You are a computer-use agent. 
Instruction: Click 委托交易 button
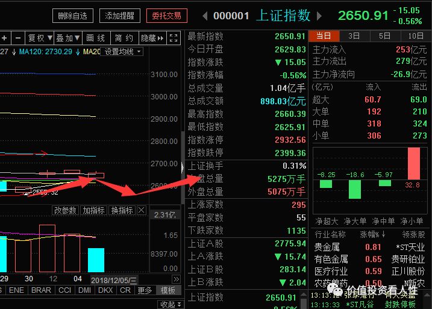[167, 16]
